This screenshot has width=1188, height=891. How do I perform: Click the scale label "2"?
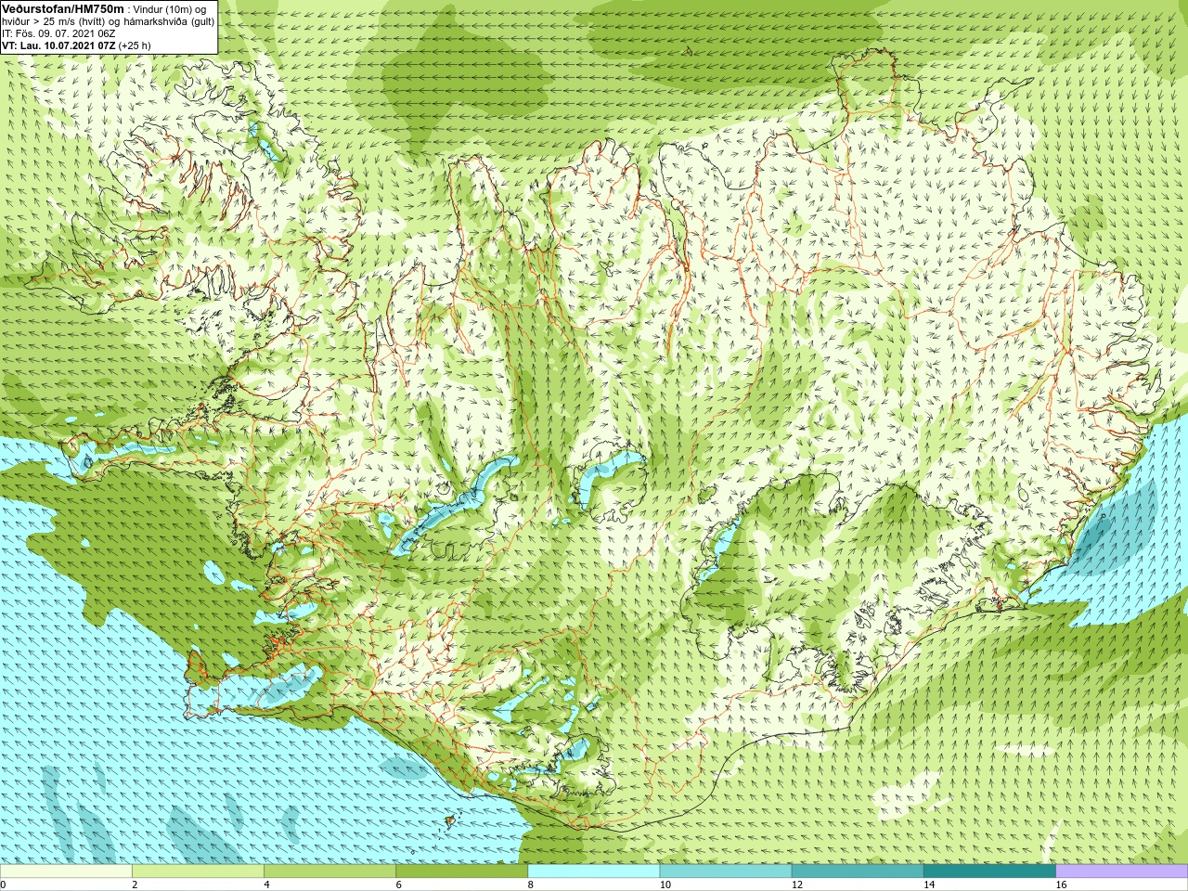pos(135,885)
